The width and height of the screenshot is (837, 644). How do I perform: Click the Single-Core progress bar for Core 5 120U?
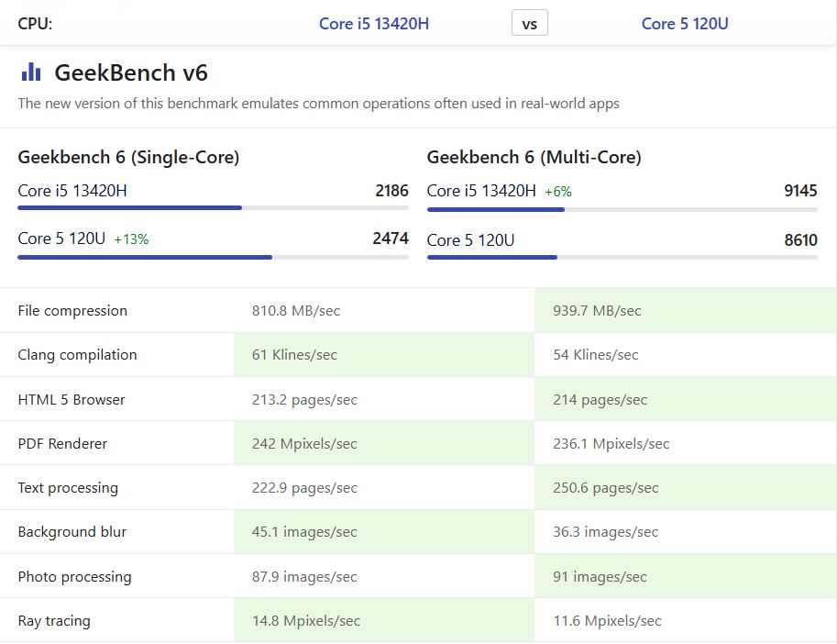coord(213,257)
